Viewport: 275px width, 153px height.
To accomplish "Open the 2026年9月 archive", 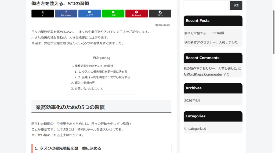I will (x=192, y=101).
